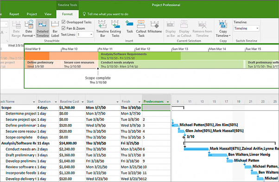Click the $3,360.00 baseline cost cell
The width and height of the screenshot is (279, 182).
pyautogui.click(x=72, y=155)
